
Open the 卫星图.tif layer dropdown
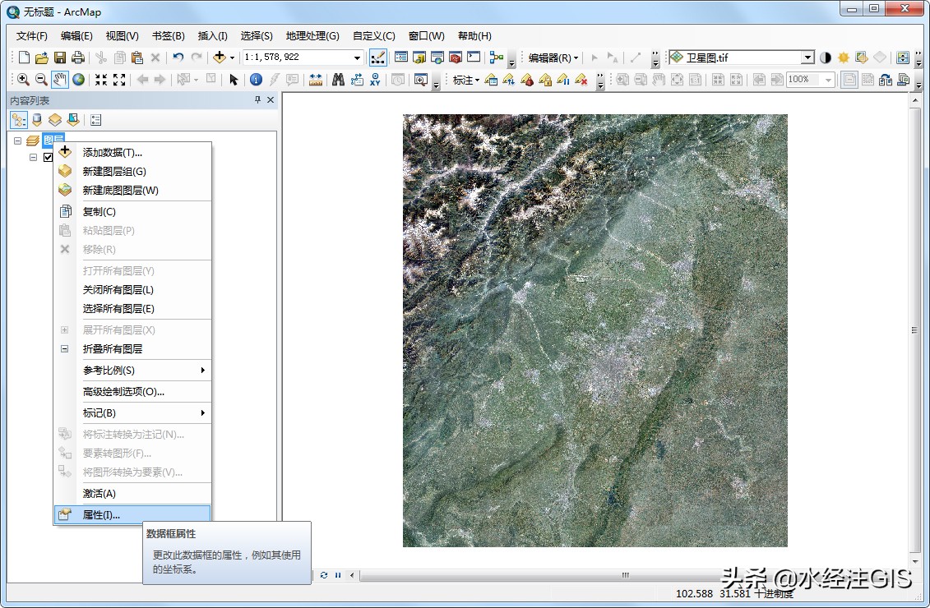click(x=807, y=58)
